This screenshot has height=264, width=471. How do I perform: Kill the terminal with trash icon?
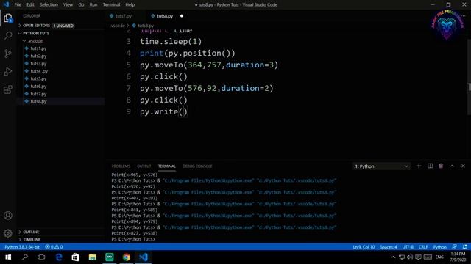coord(441,166)
